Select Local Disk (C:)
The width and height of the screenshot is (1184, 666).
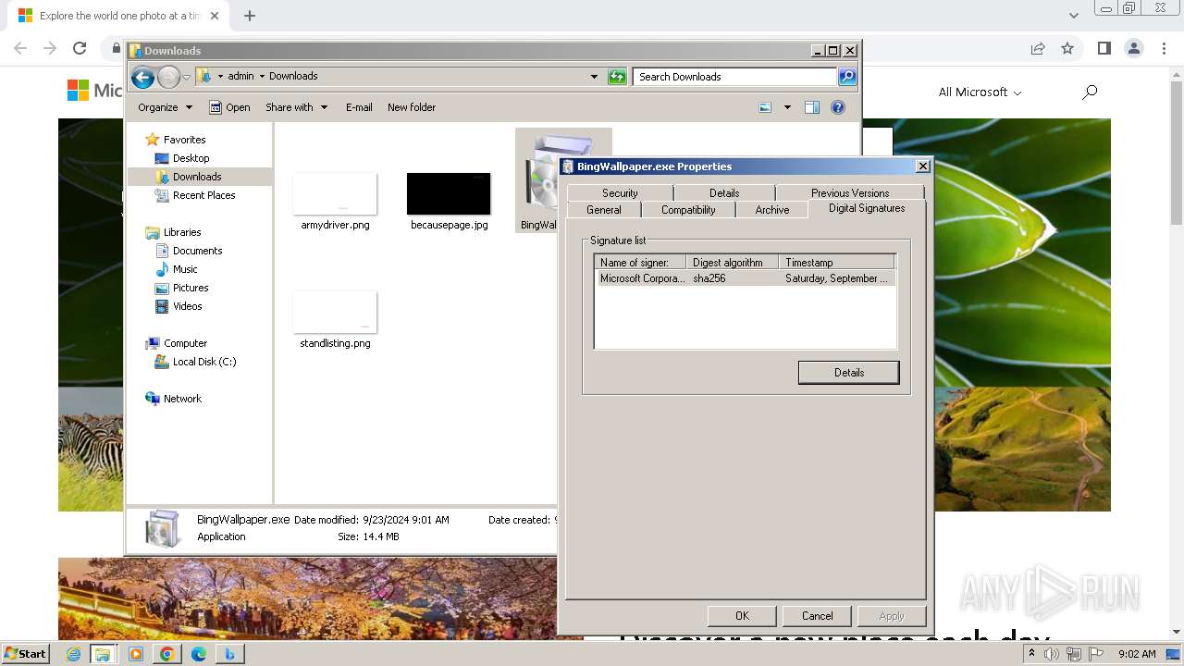[x=203, y=362]
